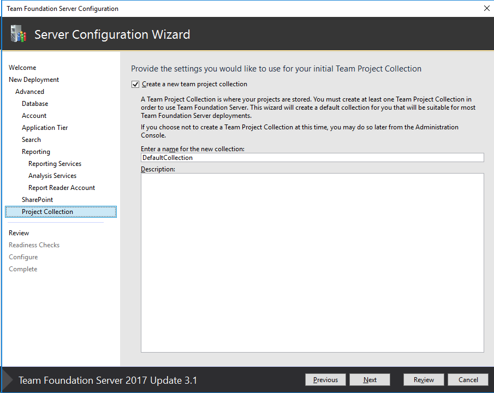Select the Advanced configuration step
This screenshot has height=393, width=494.
pyautogui.click(x=29, y=91)
